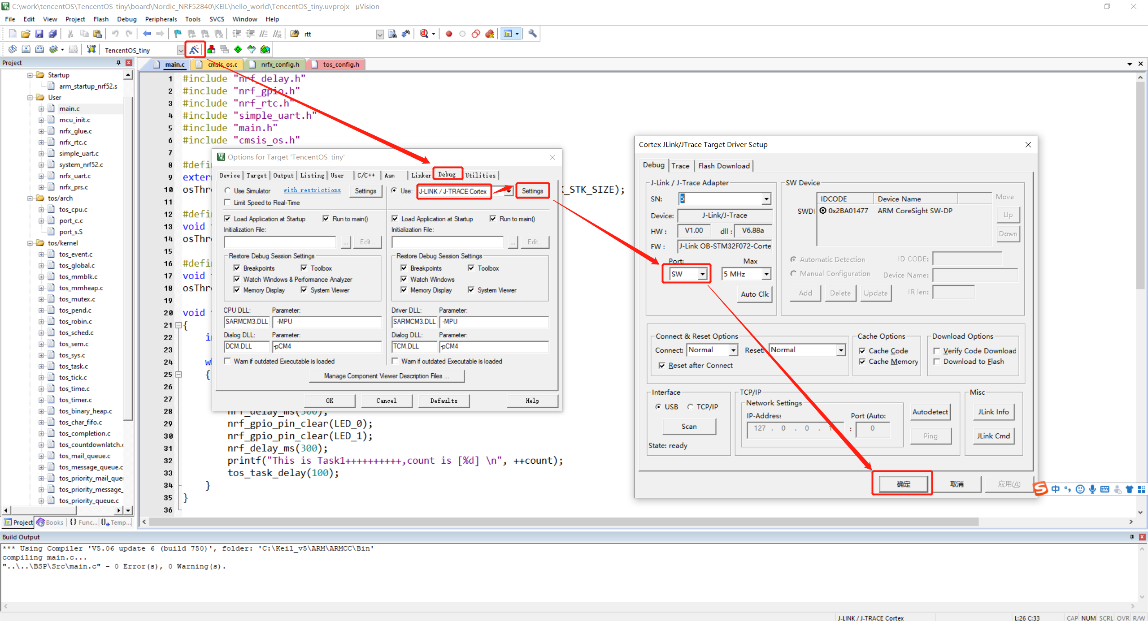
Task: Open the TencentOS_tiny target dropdown
Action: point(180,50)
